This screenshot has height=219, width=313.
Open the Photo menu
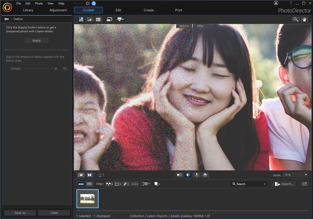point(39,3)
